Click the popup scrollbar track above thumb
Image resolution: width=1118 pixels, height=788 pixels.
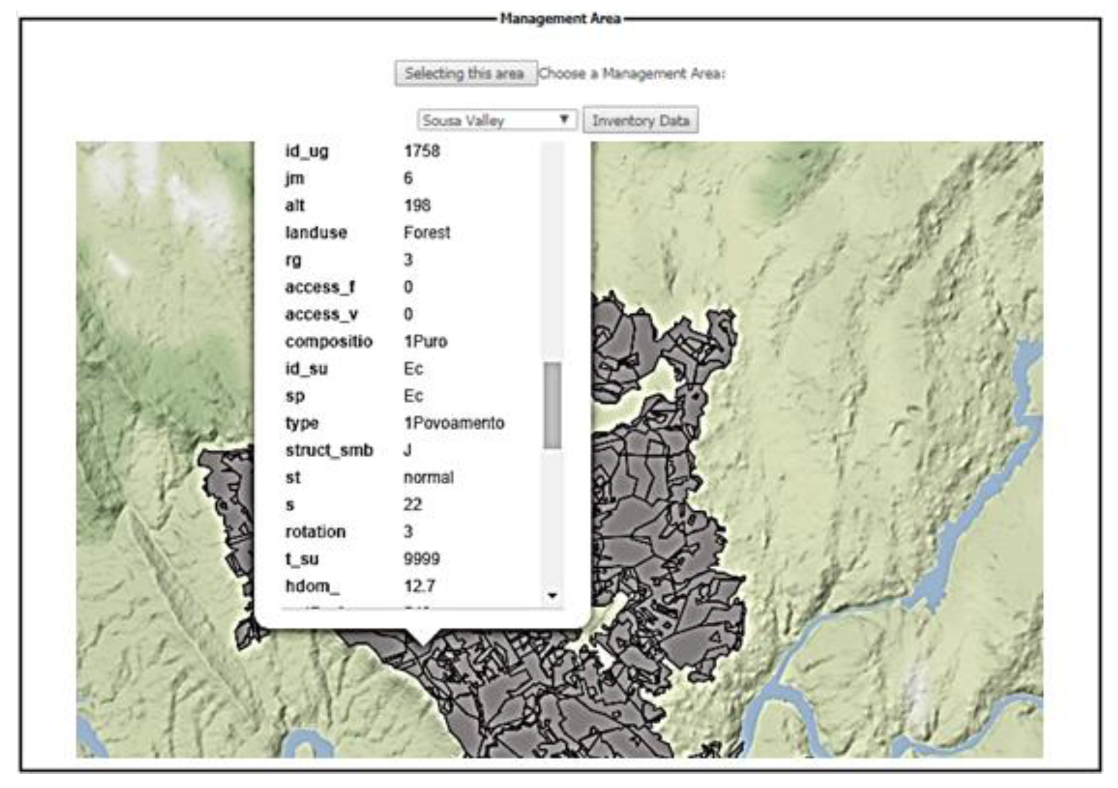click(x=552, y=253)
